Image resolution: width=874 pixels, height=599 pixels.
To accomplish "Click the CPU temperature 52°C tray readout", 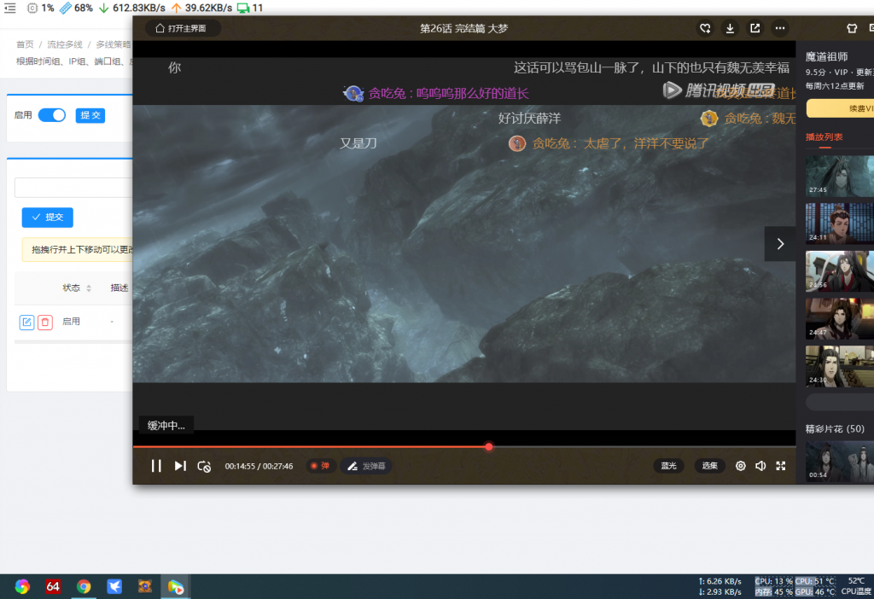I will tap(856, 586).
